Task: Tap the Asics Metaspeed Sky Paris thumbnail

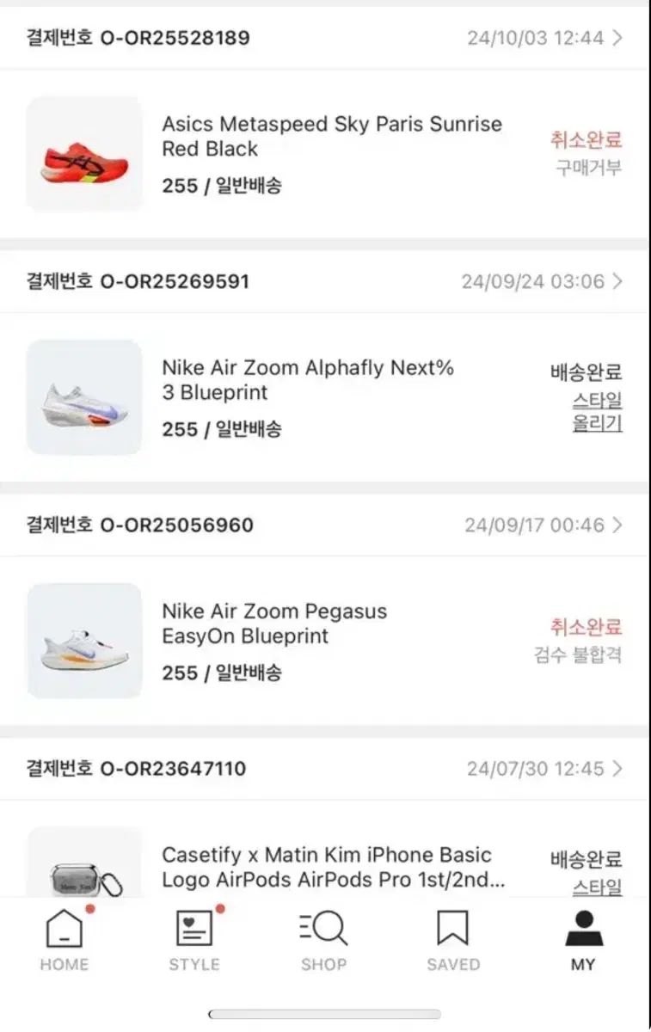Action: click(84, 154)
